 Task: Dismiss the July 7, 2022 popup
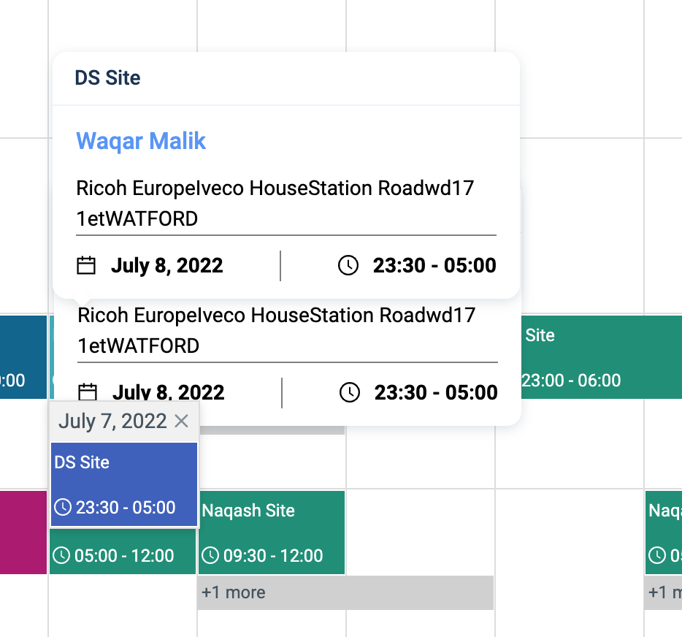[182, 421]
